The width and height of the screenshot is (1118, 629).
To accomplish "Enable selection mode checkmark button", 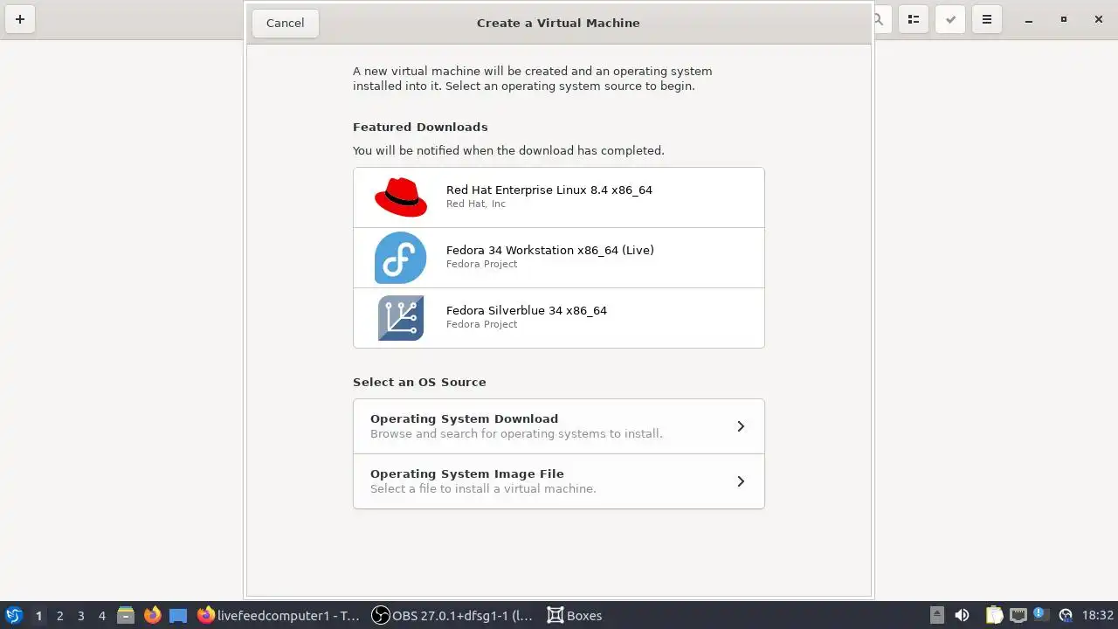I will tap(950, 19).
